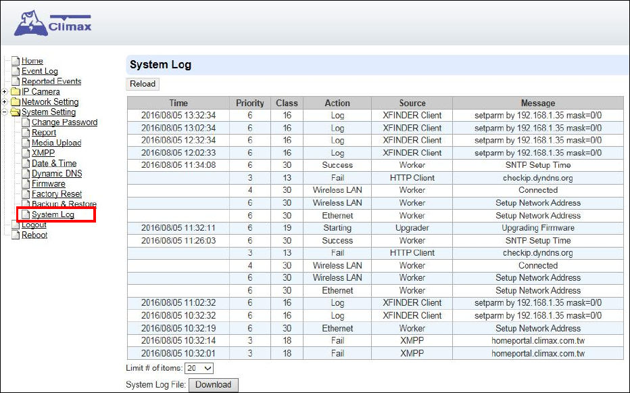Screen dimensions: 630x393
Task: Download the system log file
Action: coord(214,385)
